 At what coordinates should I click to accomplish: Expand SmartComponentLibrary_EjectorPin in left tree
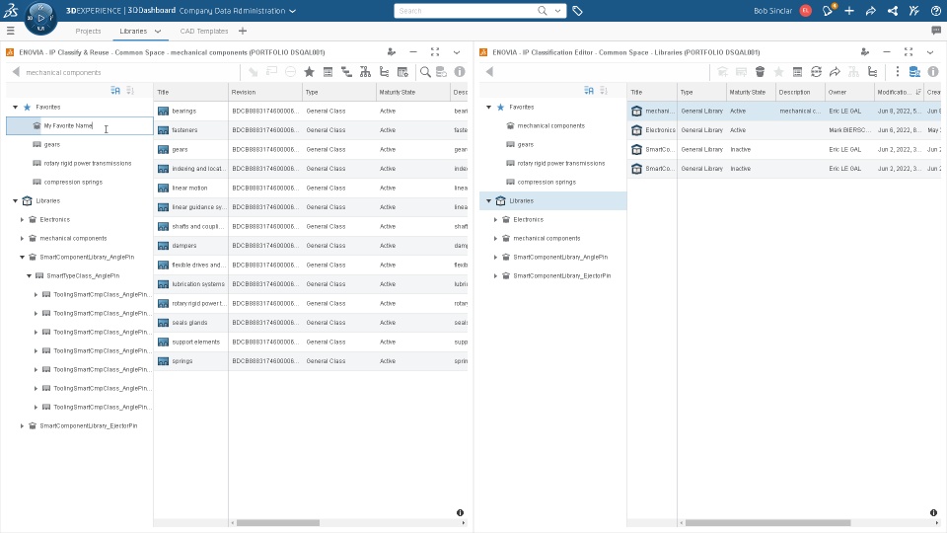[x=23, y=425]
